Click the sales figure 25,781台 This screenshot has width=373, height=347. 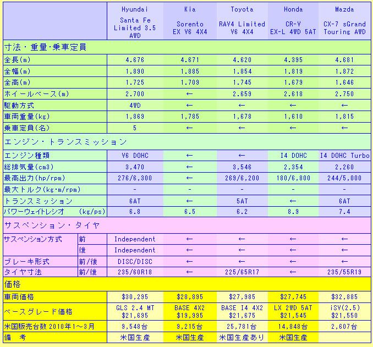[242, 327]
